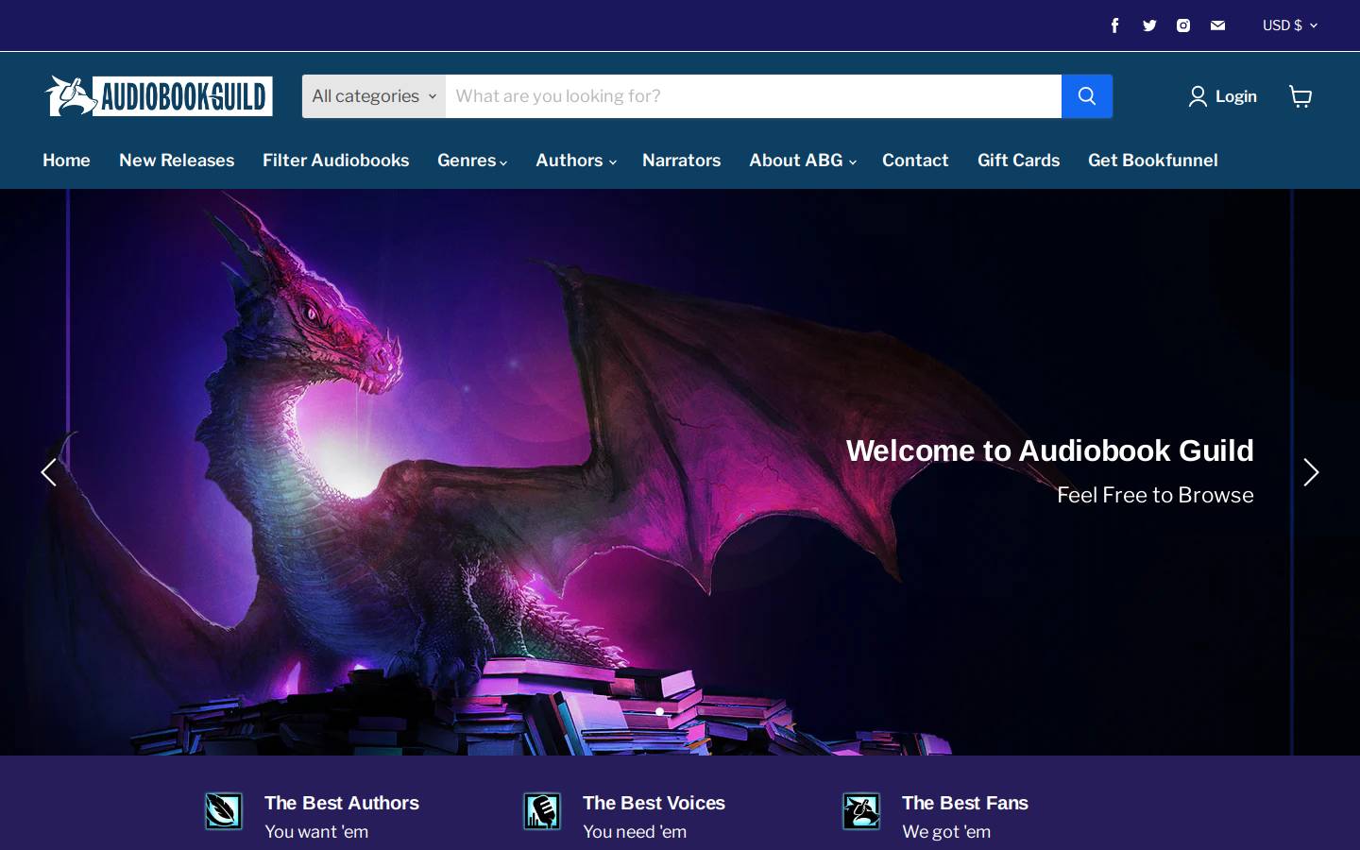Show the previous slide with left arrow
Image resolution: width=1360 pixels, height=850 pixels.
48,472
